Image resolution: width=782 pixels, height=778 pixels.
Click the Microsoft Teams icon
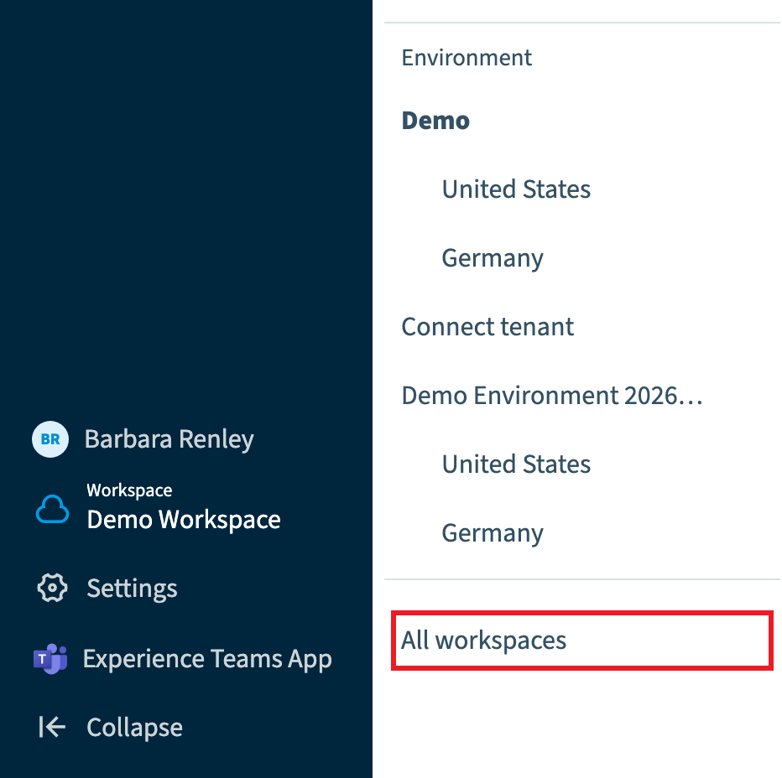(x=50, y=658)
